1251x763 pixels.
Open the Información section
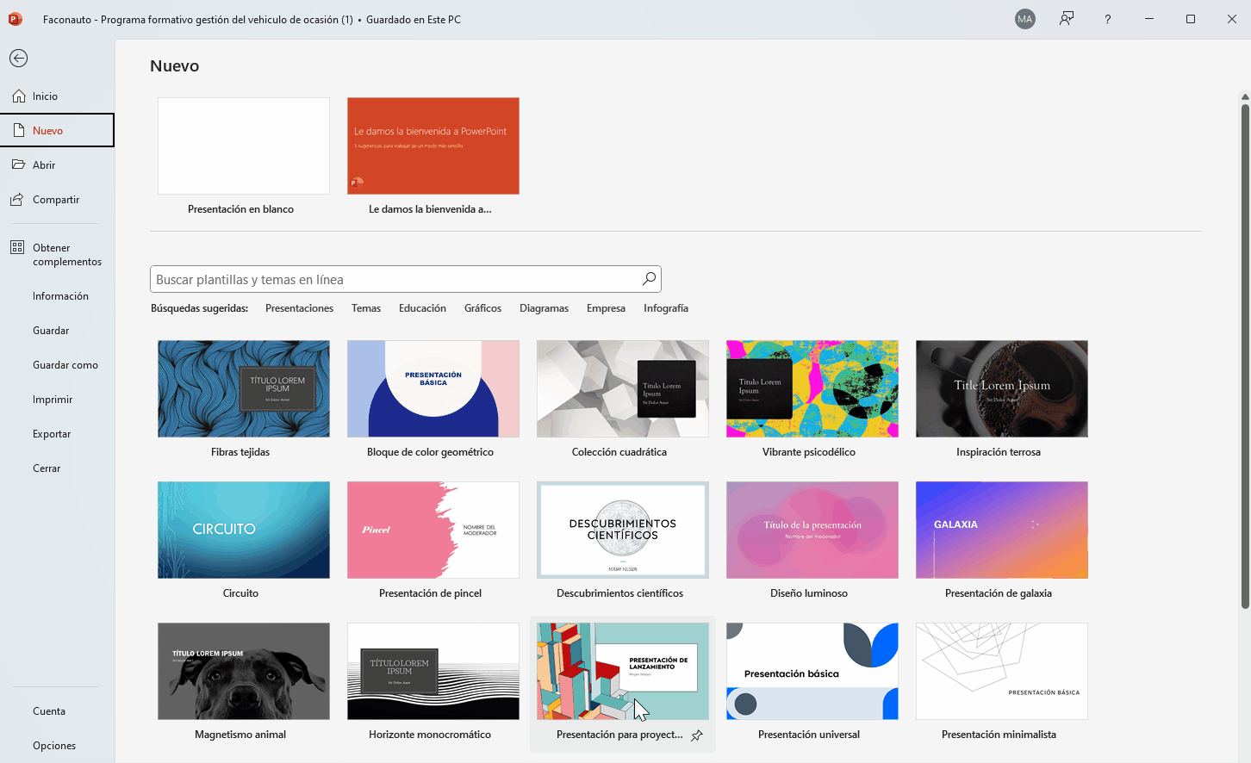tap(61, 295)
